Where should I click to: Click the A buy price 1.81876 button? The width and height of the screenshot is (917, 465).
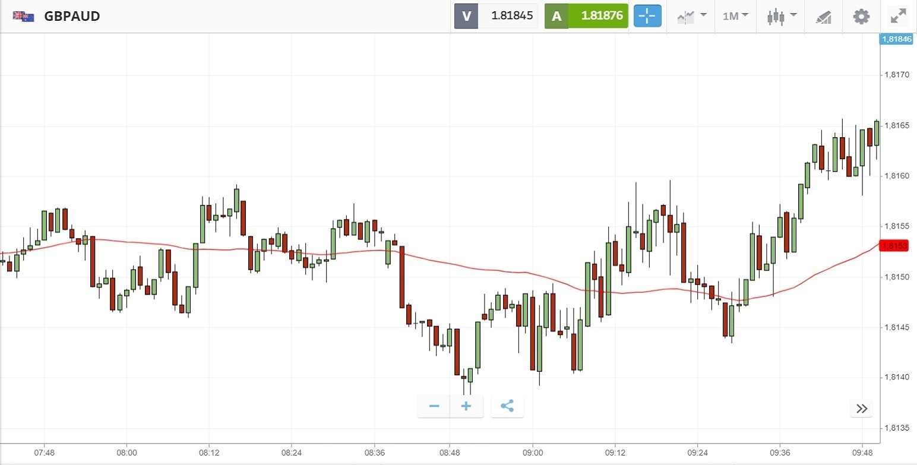(x=586, y=16)
